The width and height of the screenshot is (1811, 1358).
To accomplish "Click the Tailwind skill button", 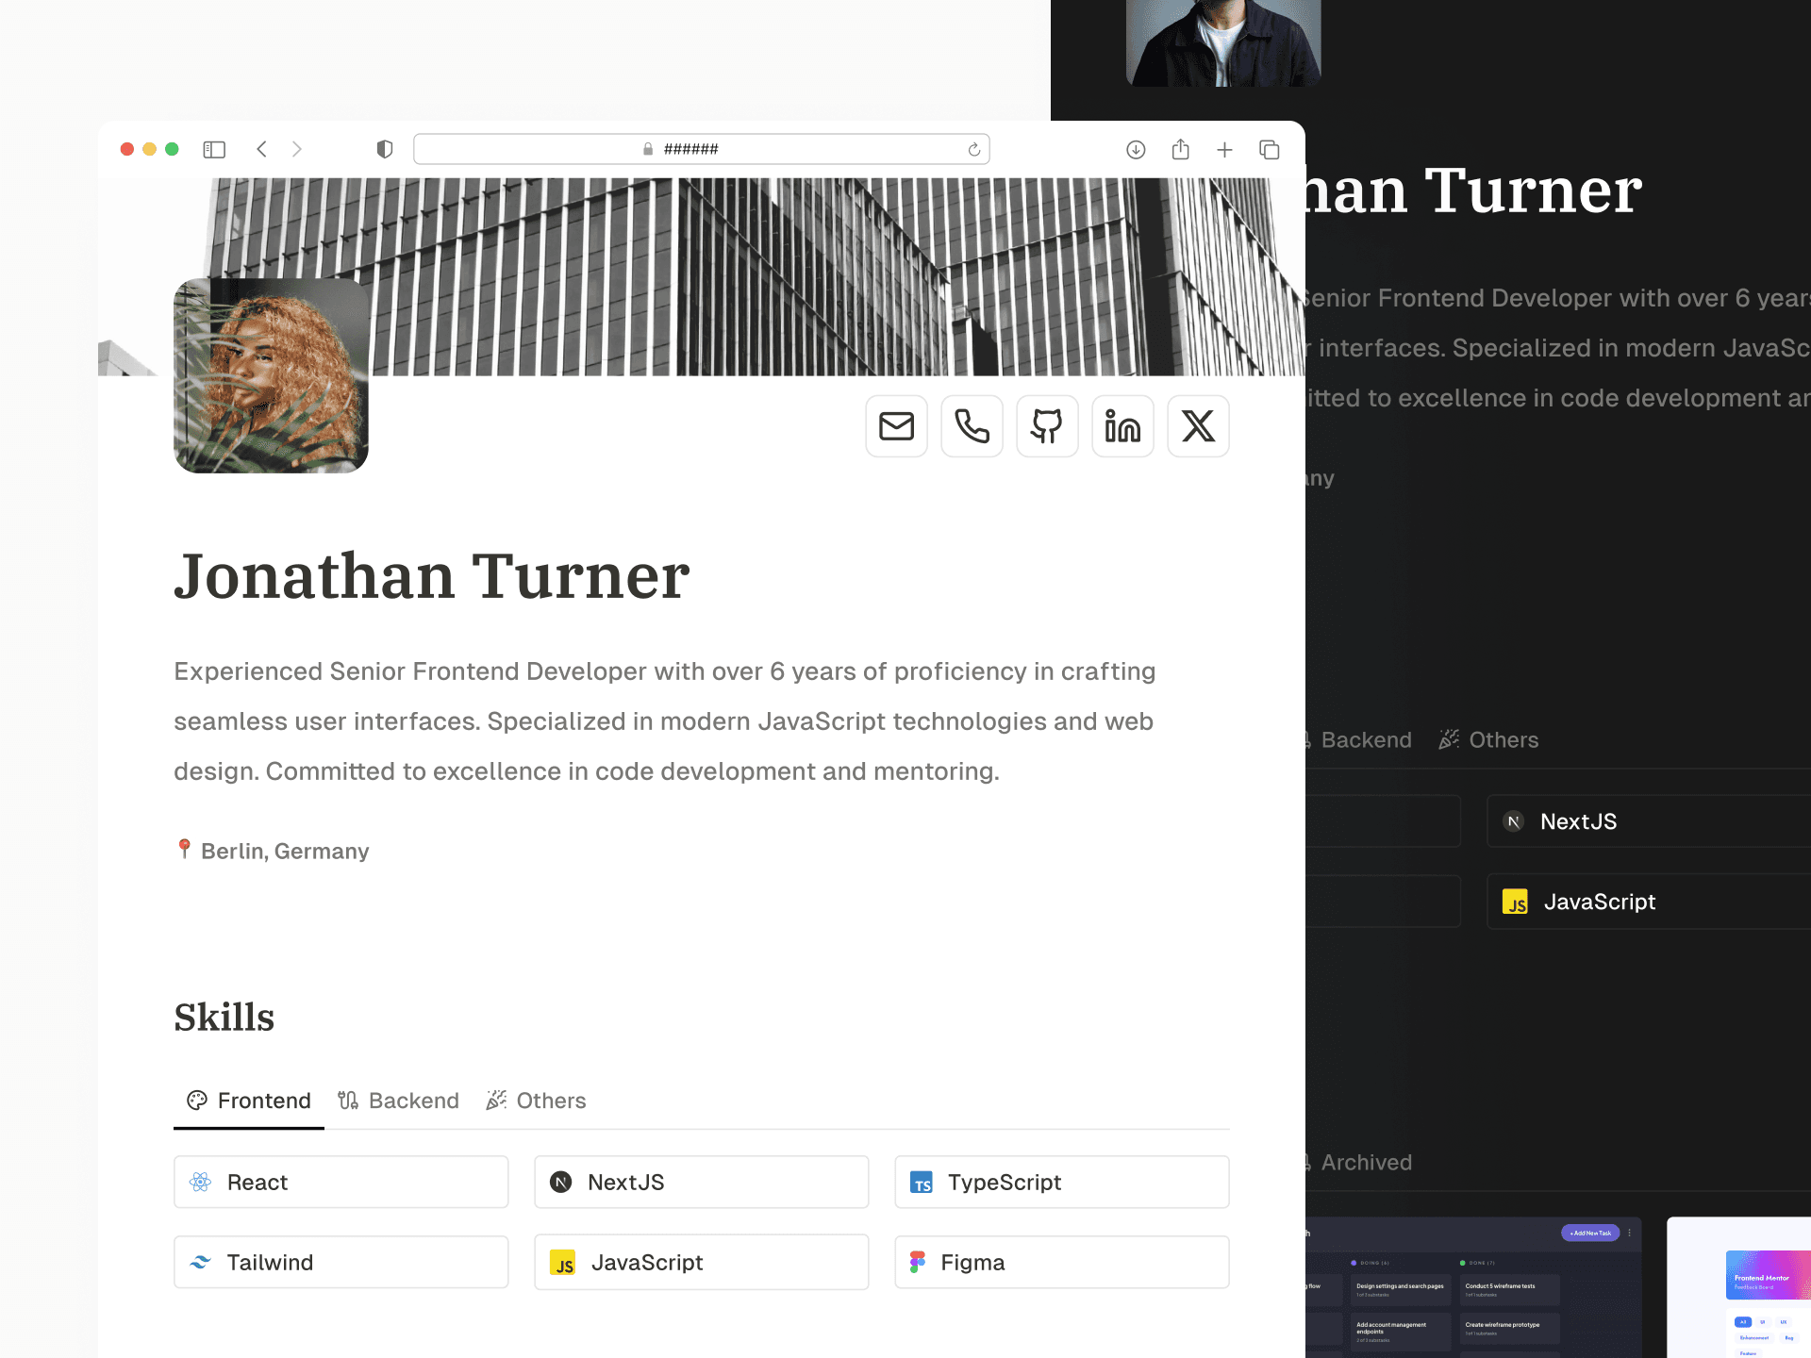I will (x=341, y=1263).
